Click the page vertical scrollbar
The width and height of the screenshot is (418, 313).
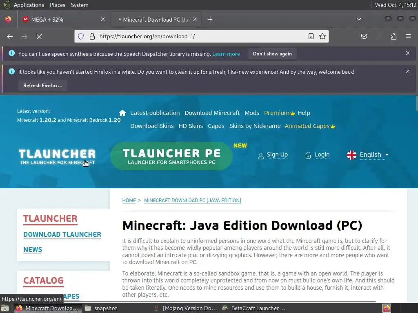(x=416, y=104)
